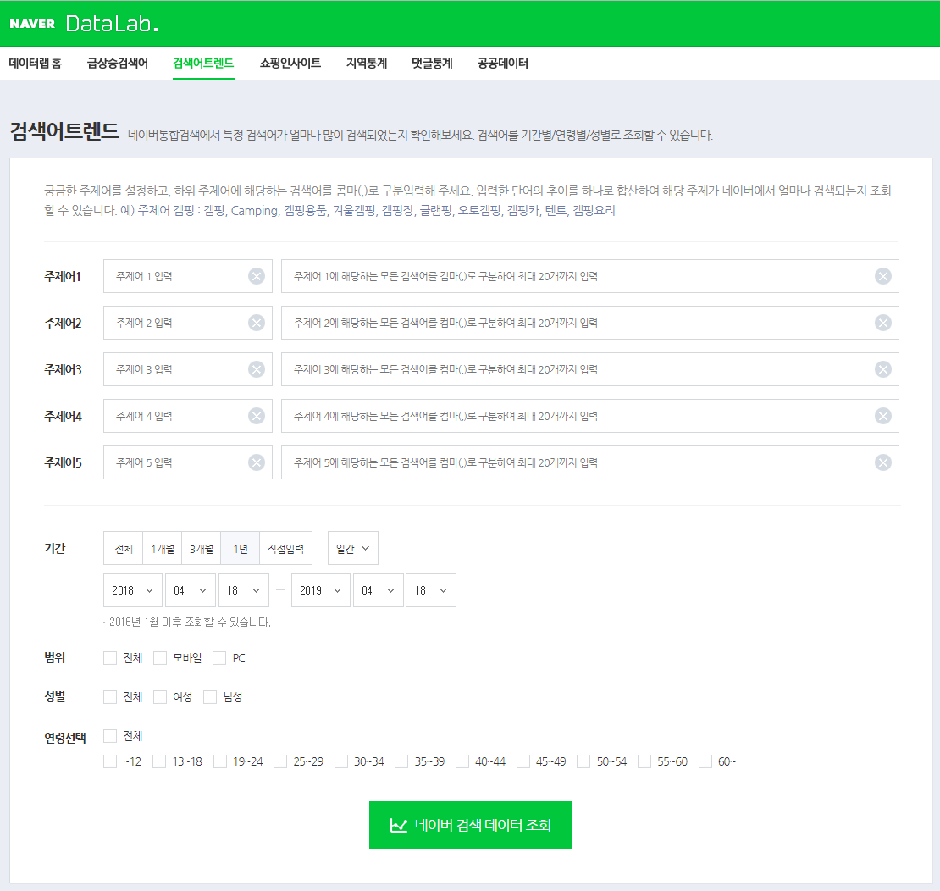This screenshot has height=891, width=940.
Task: Clear the 주제어 3 search terms field
Action: tap(882, 369)
